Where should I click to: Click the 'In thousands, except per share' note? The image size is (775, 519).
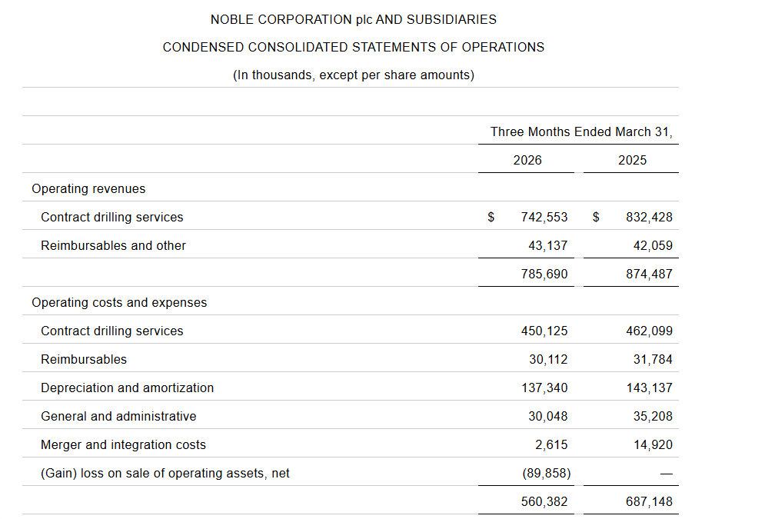click(353, 75)
